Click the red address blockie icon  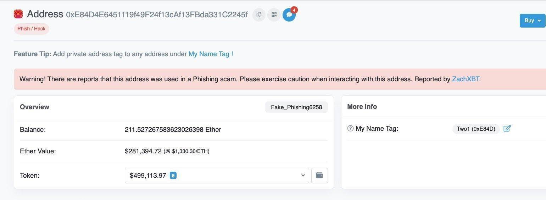coord(18,14)
